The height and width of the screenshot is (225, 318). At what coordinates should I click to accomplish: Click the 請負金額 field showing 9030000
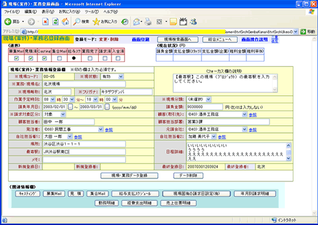[204, 107]
